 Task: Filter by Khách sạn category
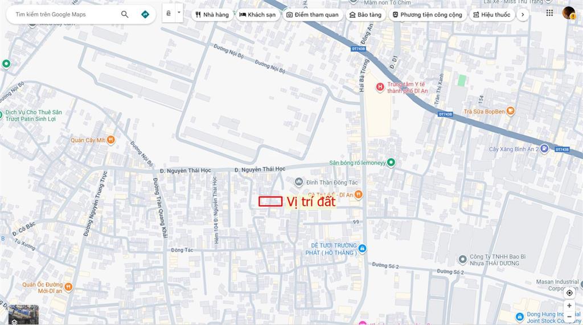[257, 15]
